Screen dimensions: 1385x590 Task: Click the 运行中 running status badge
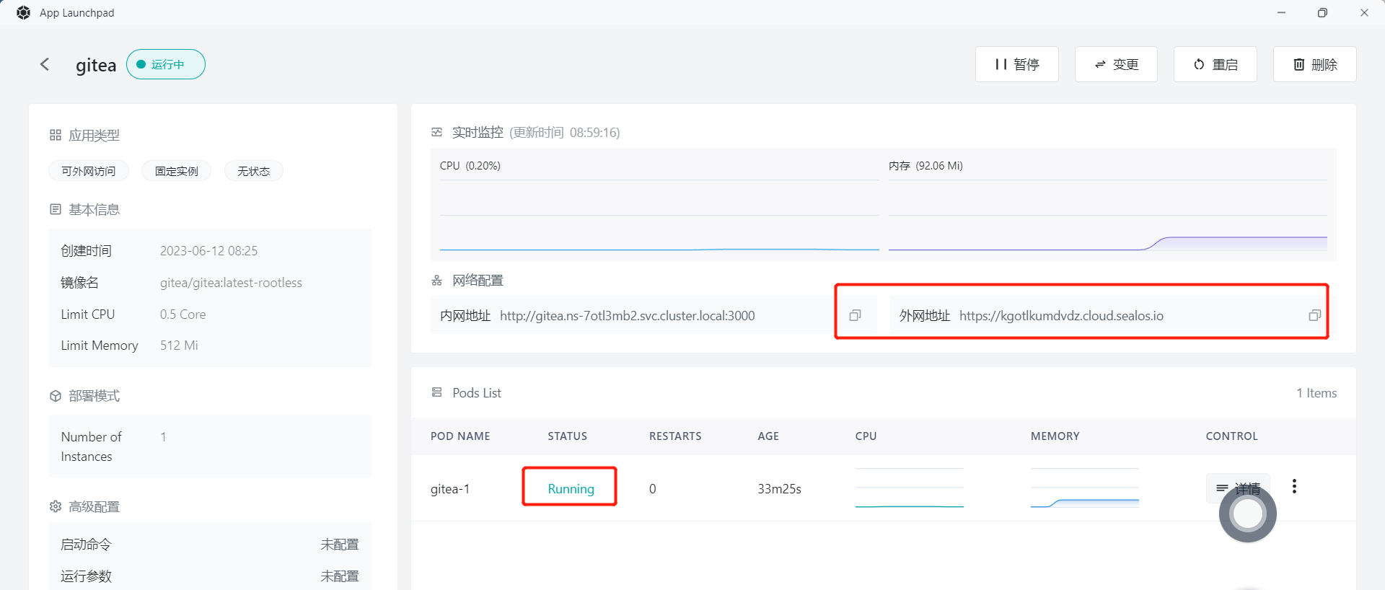[x=166, y=65]
